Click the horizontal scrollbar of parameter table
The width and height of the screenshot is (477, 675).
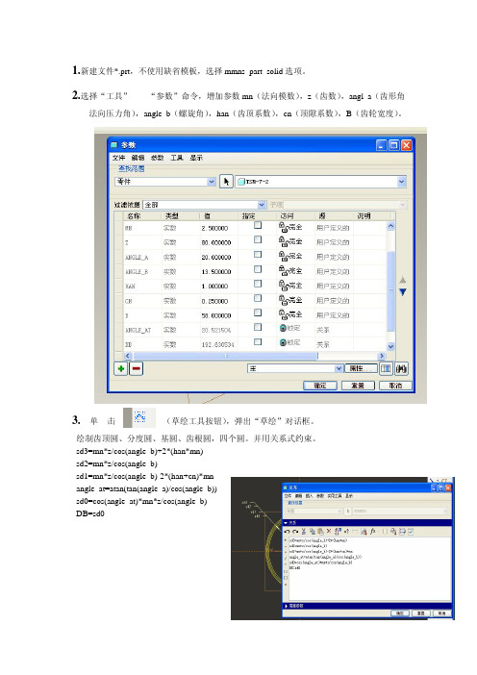pos(255,356)
